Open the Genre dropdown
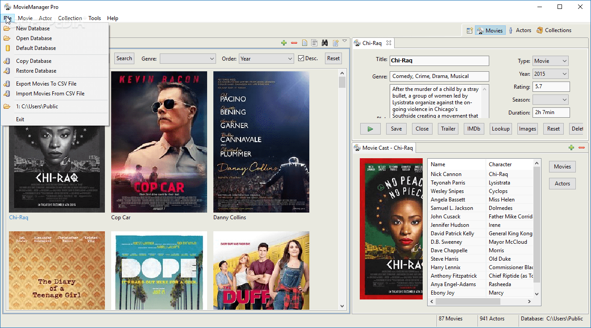The width and height of the screenshot is (591, 328). point(188,58)
